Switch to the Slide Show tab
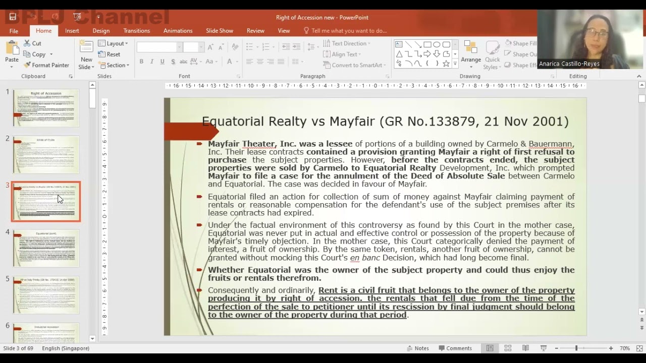 (220, 31)
